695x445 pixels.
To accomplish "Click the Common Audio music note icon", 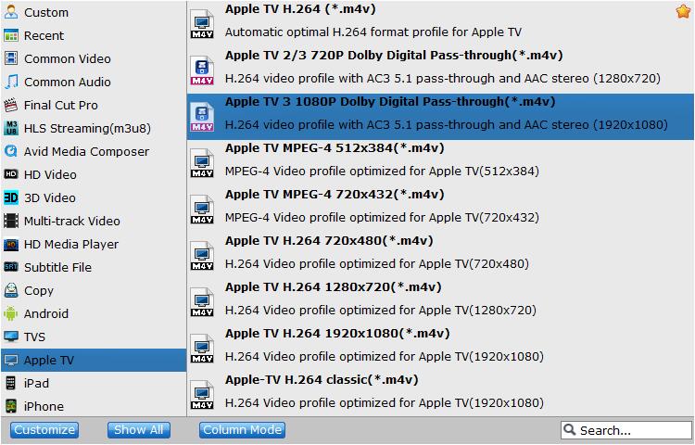I will click(x=11, y=82).
